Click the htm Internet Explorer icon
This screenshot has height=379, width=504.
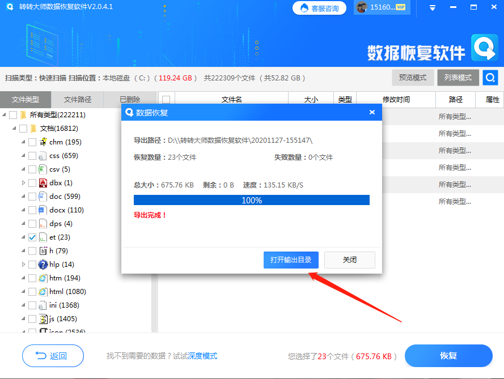(43, 278)
